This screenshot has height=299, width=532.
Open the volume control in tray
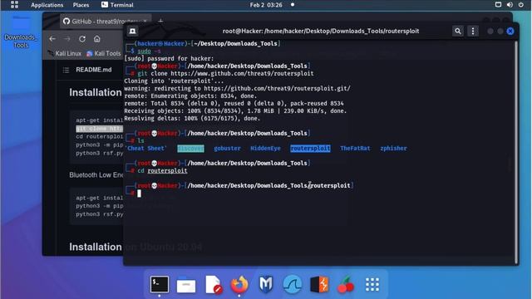click(510, 5)
